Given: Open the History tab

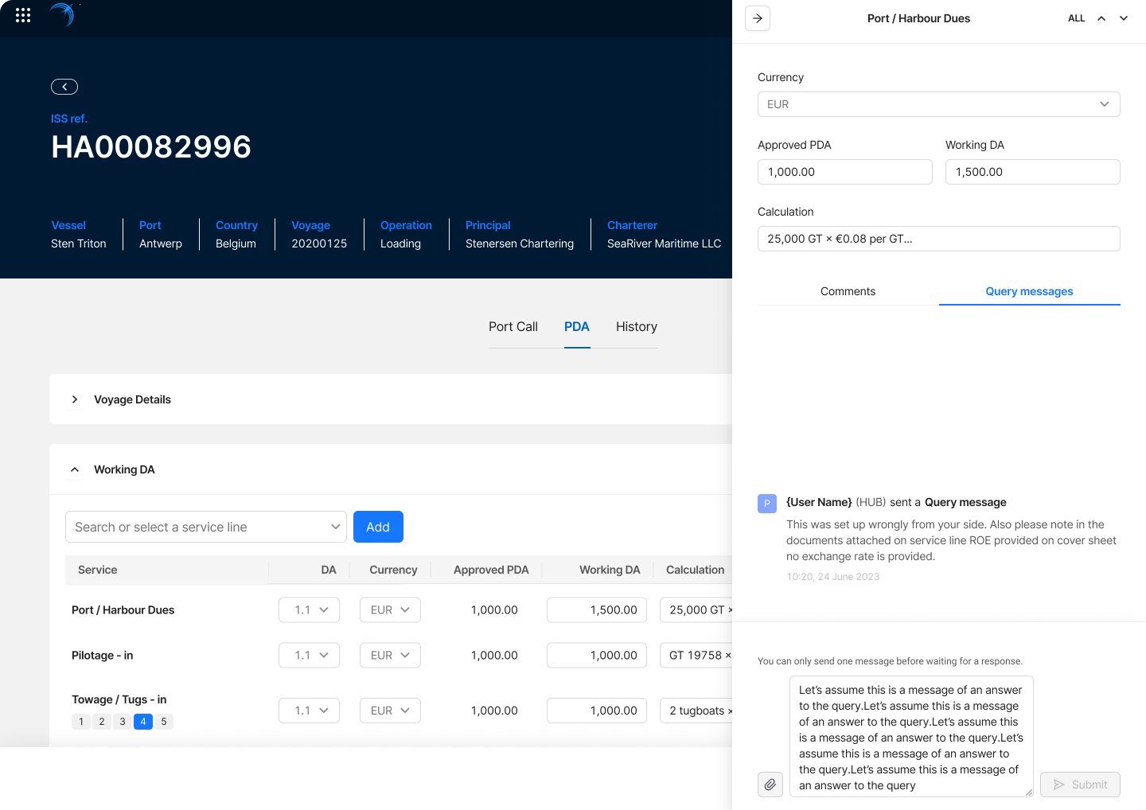Looking at the screenshot, I should point(637,327).
